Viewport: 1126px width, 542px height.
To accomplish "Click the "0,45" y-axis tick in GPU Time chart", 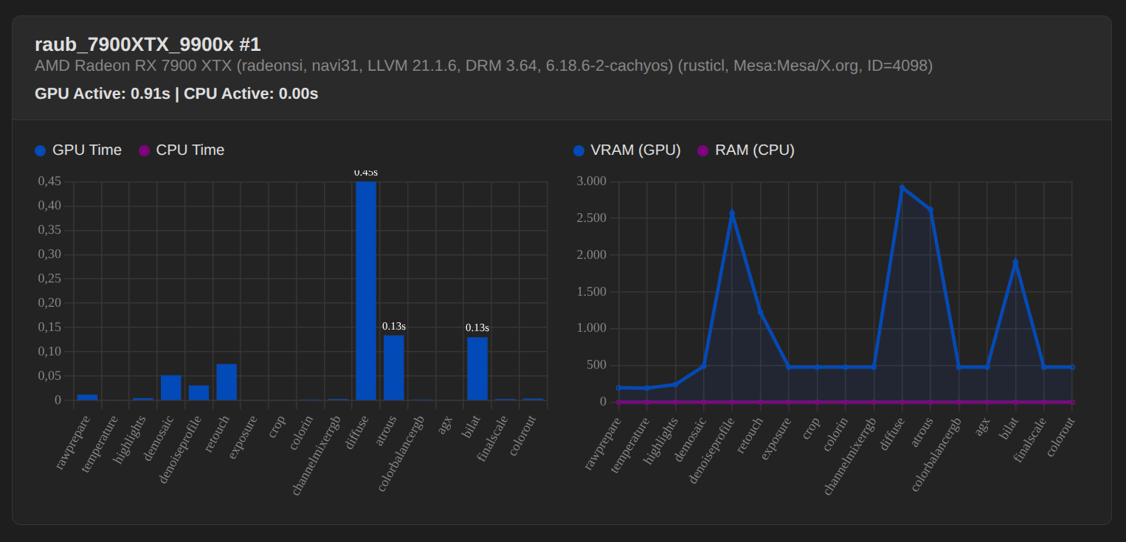I will [x=49, y=181].
